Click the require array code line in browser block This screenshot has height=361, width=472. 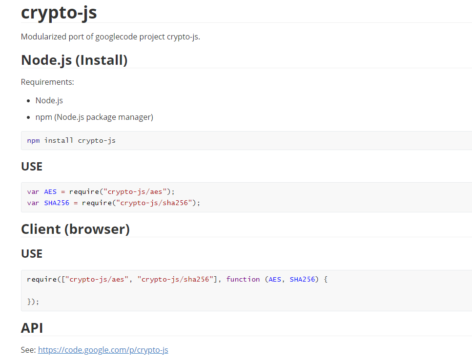[177, 279]
